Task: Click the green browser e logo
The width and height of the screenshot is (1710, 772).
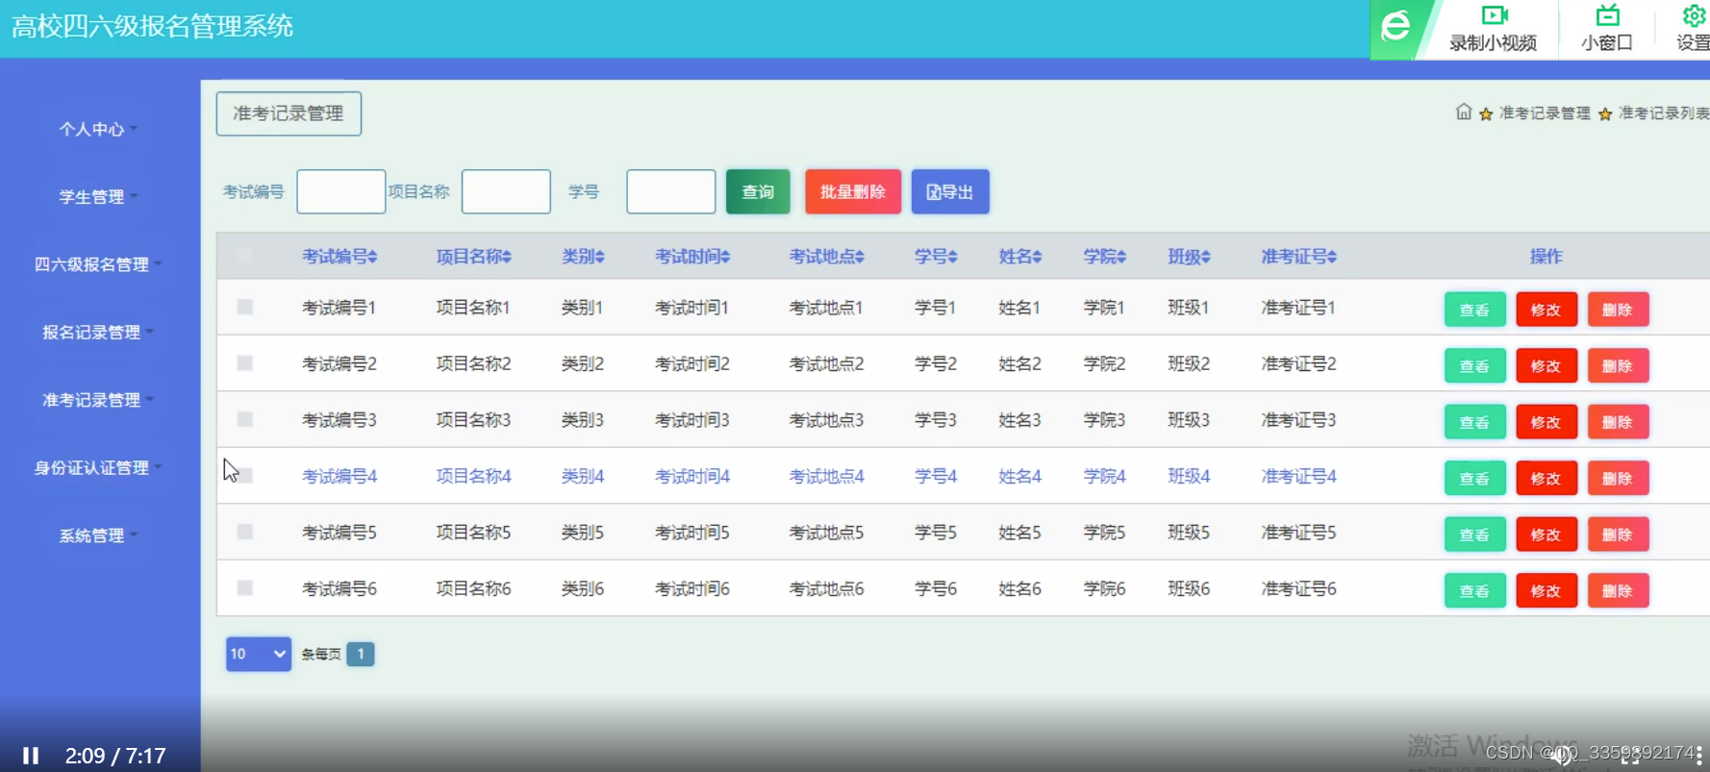Action: click(1396, 26)
